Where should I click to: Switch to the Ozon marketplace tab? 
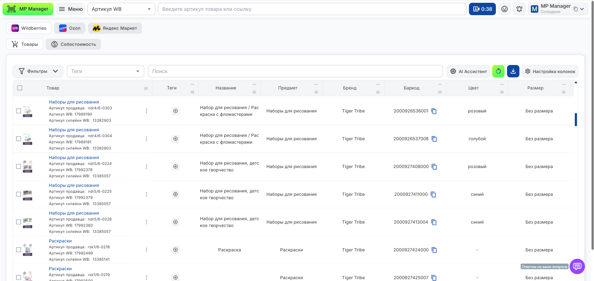[x=70, y=28]
